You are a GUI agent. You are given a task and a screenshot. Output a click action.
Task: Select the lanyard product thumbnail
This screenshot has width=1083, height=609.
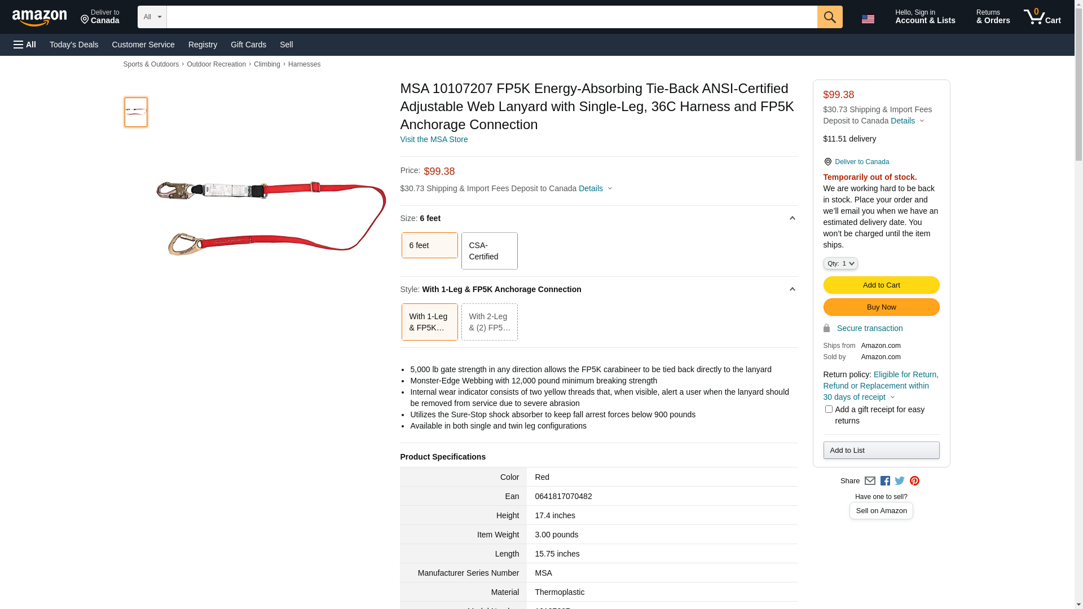[x=135, y=112]
